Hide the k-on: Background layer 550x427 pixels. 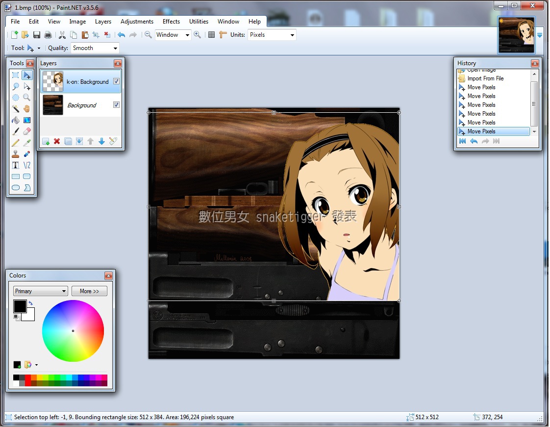[117, 81]
